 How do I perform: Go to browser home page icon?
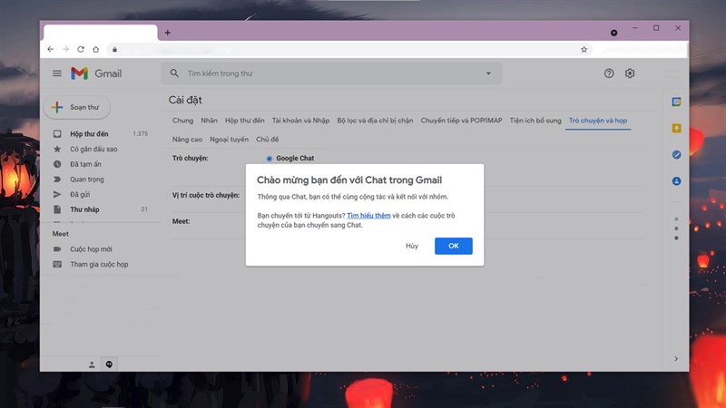pyautogui.click(x=96, y=49)
